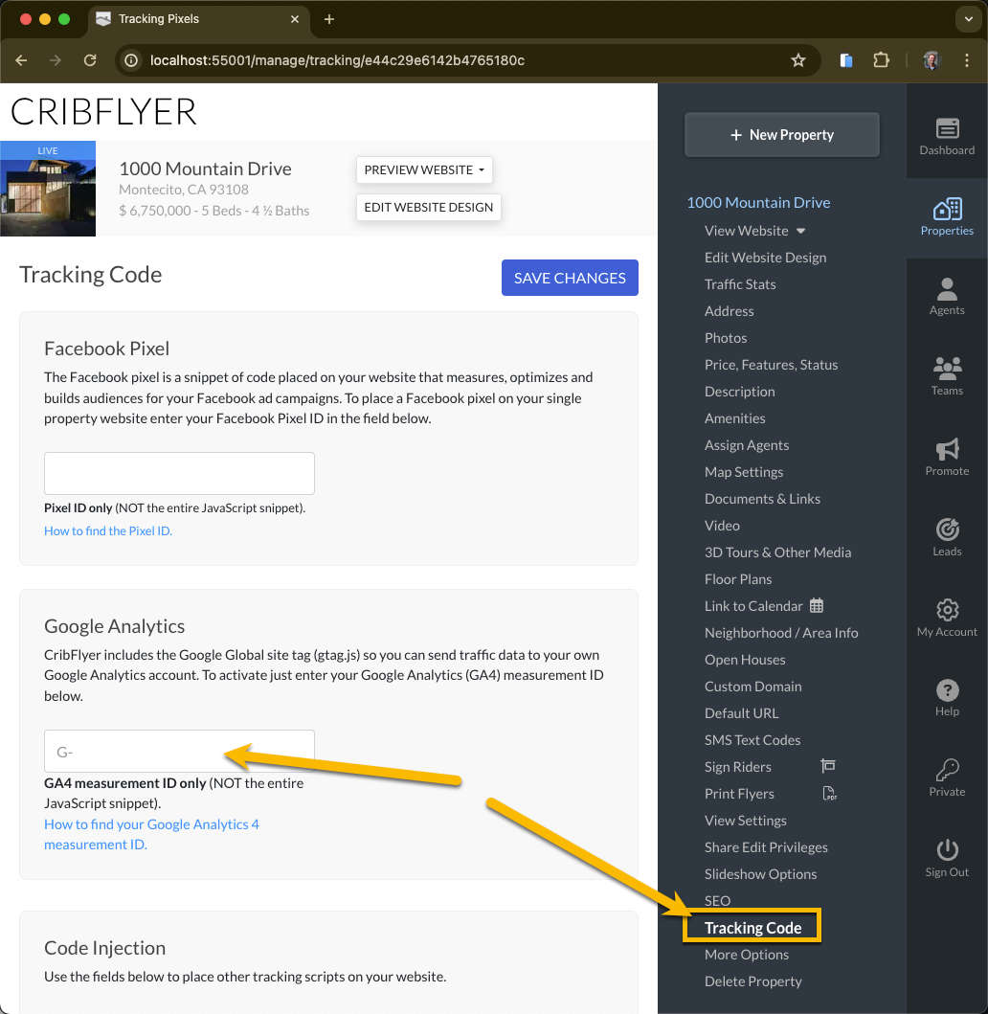Open Documents & Links menu item
This screenshot has height=1014, width=988.
762,499
